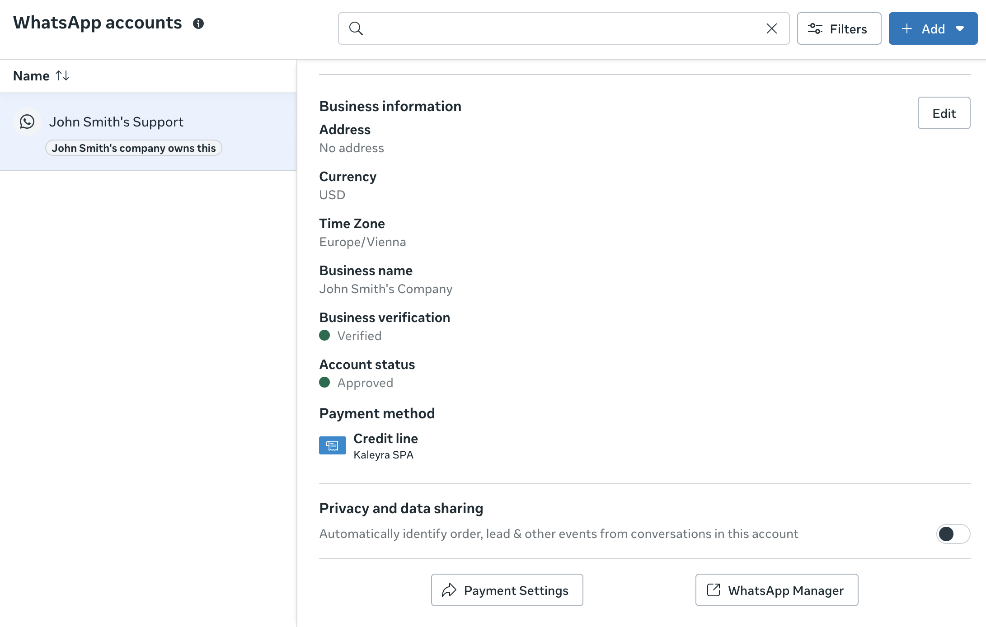Click the magnifier search icon

coord(356,28)
